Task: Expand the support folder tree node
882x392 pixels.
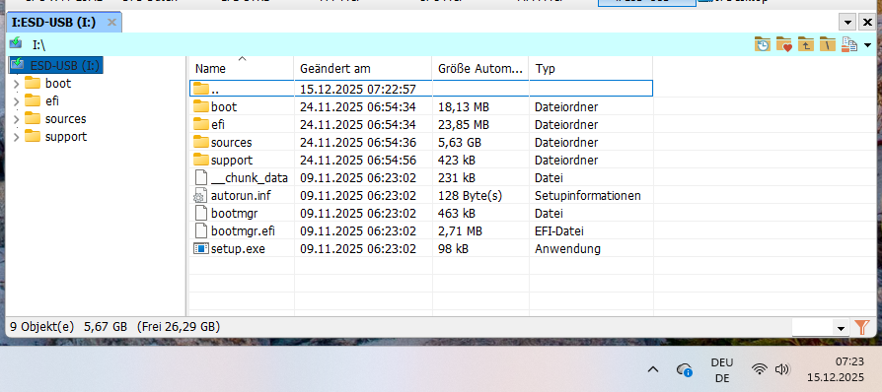Action: [x=16, y=137]
